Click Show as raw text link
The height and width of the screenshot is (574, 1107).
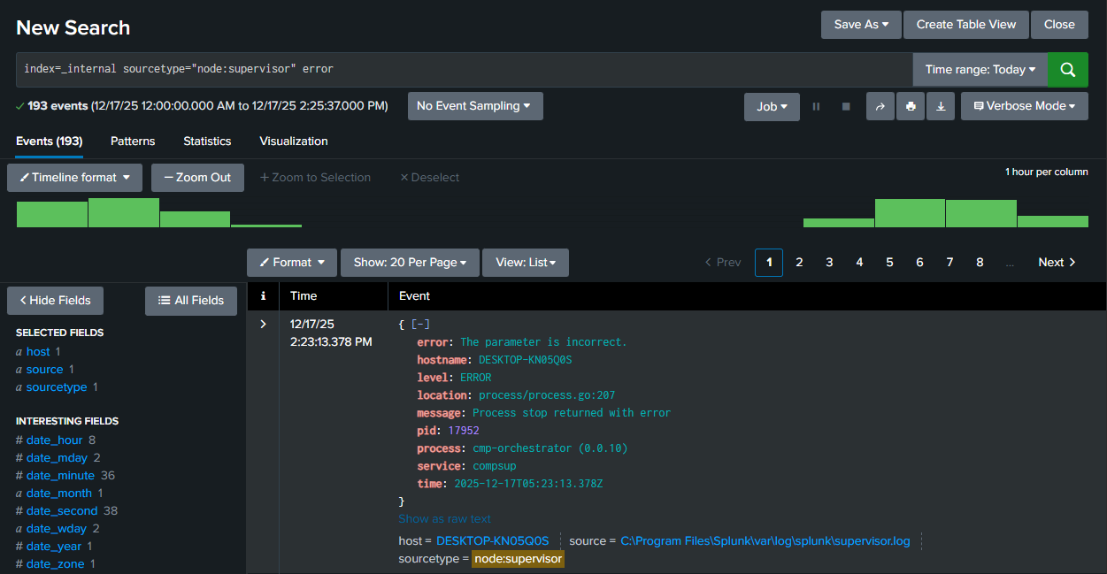[x=444, y=519]
